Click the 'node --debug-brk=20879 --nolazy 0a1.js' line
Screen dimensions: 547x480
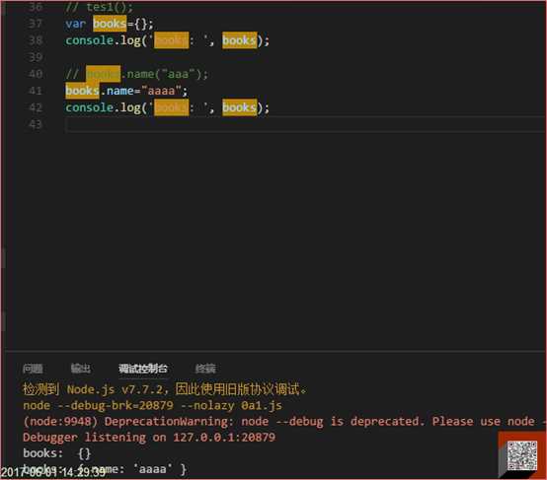coord(152,405)
